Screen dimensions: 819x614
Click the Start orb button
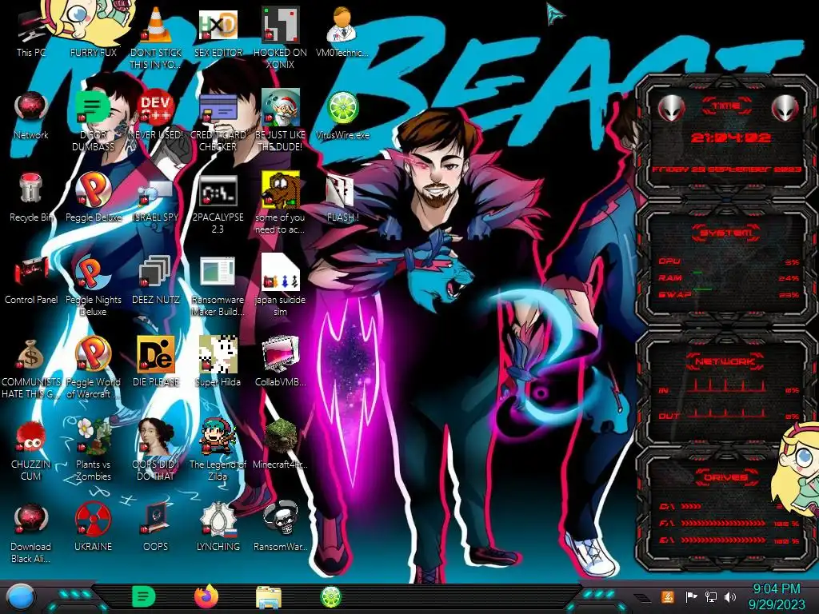[22, 597]
